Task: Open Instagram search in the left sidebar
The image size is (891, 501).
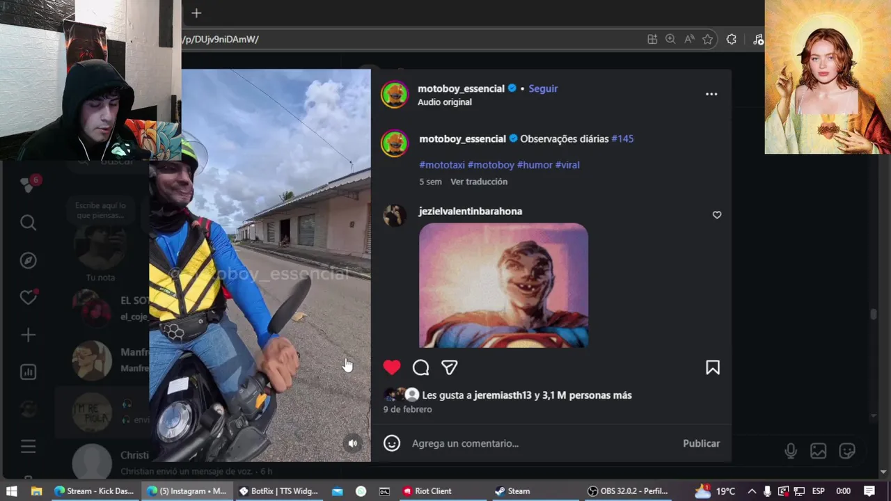Action: [x=28, y=223]
